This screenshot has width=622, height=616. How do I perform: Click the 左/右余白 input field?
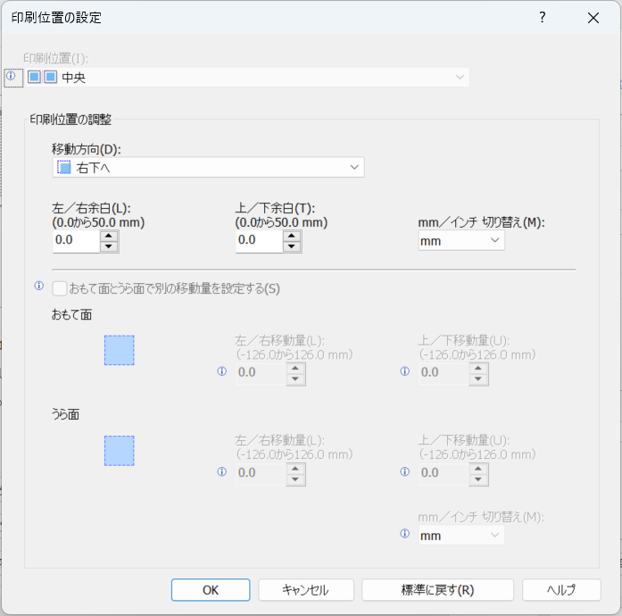pos(75,240)
